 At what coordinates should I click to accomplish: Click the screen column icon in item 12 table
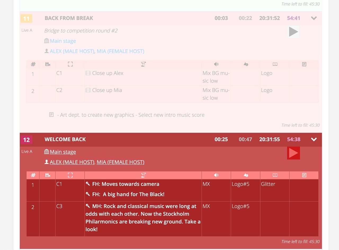coord(275,175)
